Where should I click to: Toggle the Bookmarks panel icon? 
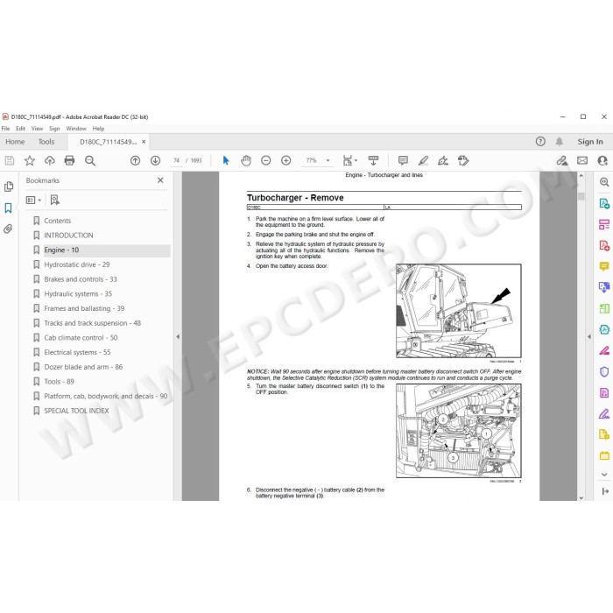[x=8, y=208]
